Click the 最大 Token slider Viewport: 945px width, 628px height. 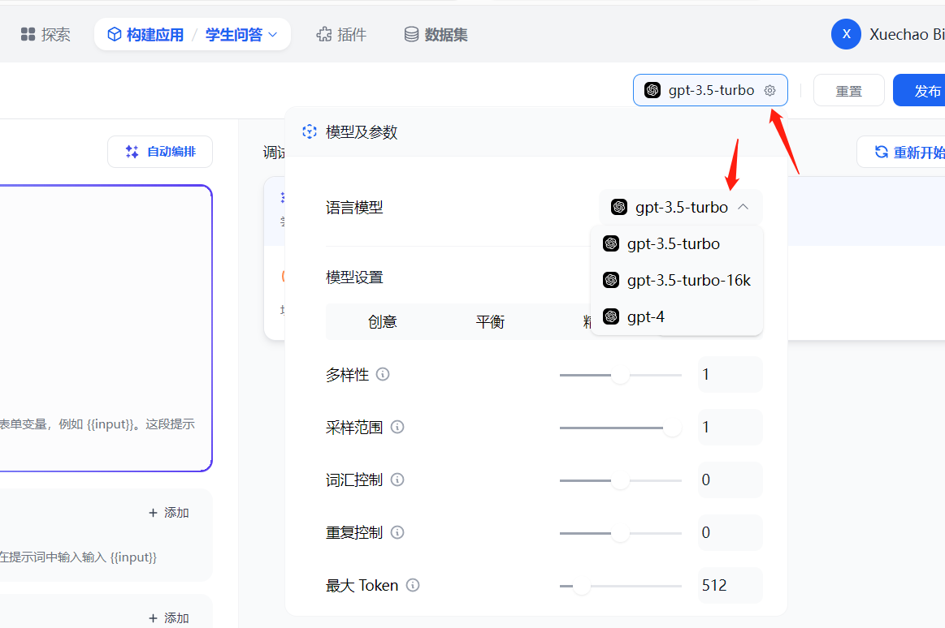point(621,586)
